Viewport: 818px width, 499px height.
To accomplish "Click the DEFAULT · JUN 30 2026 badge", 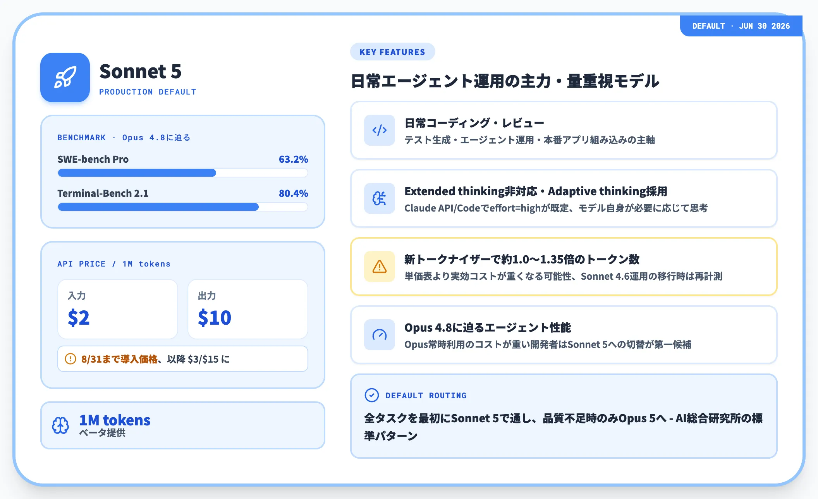I will pyautogui.click(x=741, y=26).
